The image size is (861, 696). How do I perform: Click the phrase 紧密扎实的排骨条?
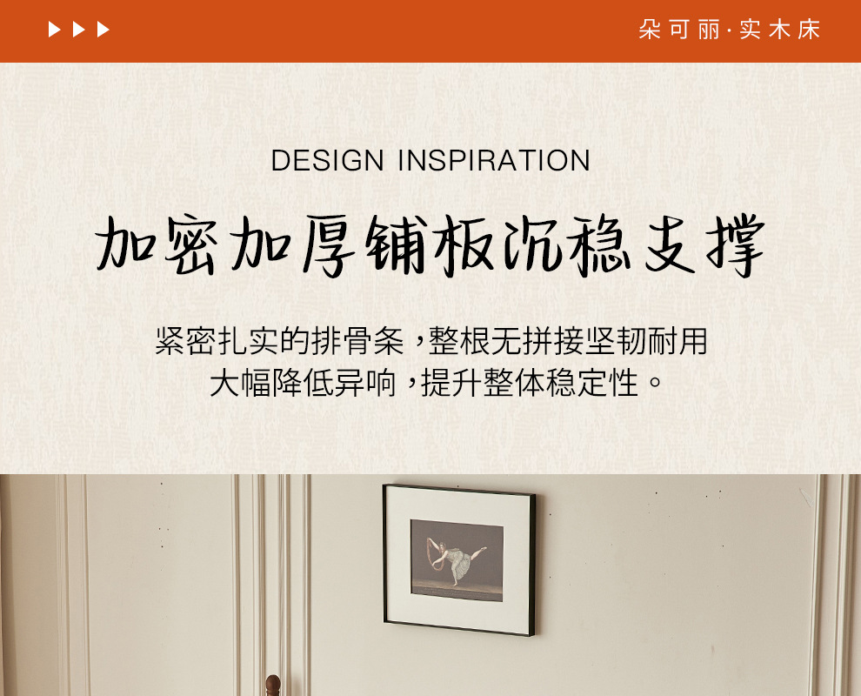[x=280, y=341]
